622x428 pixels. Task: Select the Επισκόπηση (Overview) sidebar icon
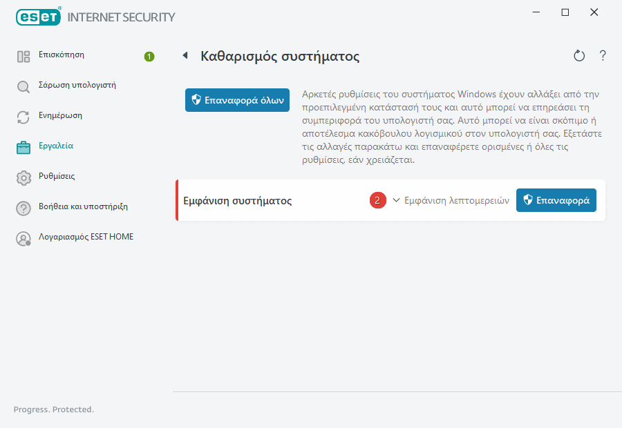pyautogui.click(x=23, y=55)
